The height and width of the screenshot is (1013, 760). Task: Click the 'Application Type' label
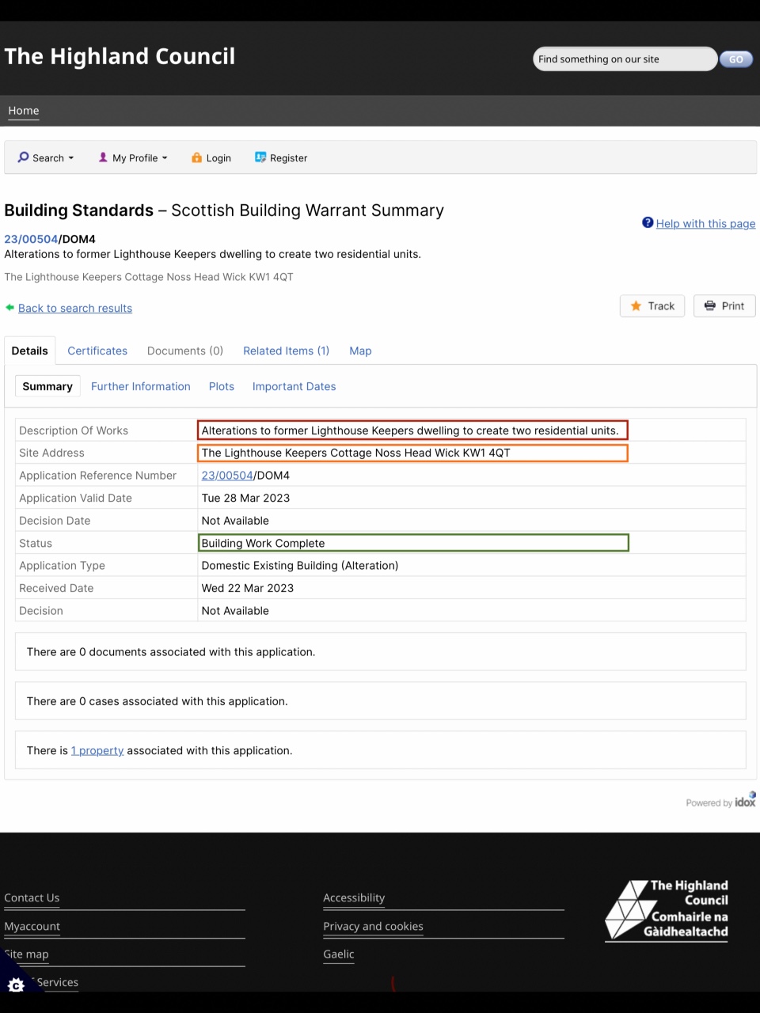[x=62, y=565]
